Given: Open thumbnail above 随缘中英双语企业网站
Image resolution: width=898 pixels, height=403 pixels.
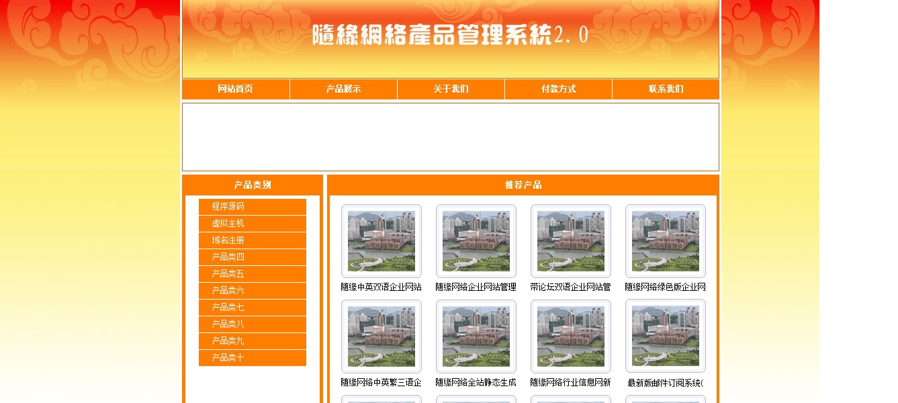Looking at the screenshot, I should (381, 241).
